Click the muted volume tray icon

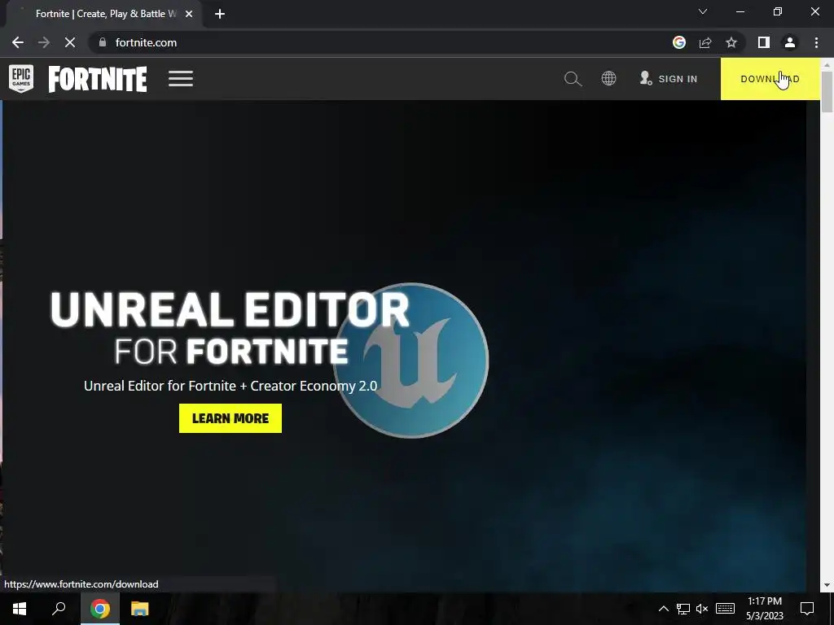tap(702, 609)
